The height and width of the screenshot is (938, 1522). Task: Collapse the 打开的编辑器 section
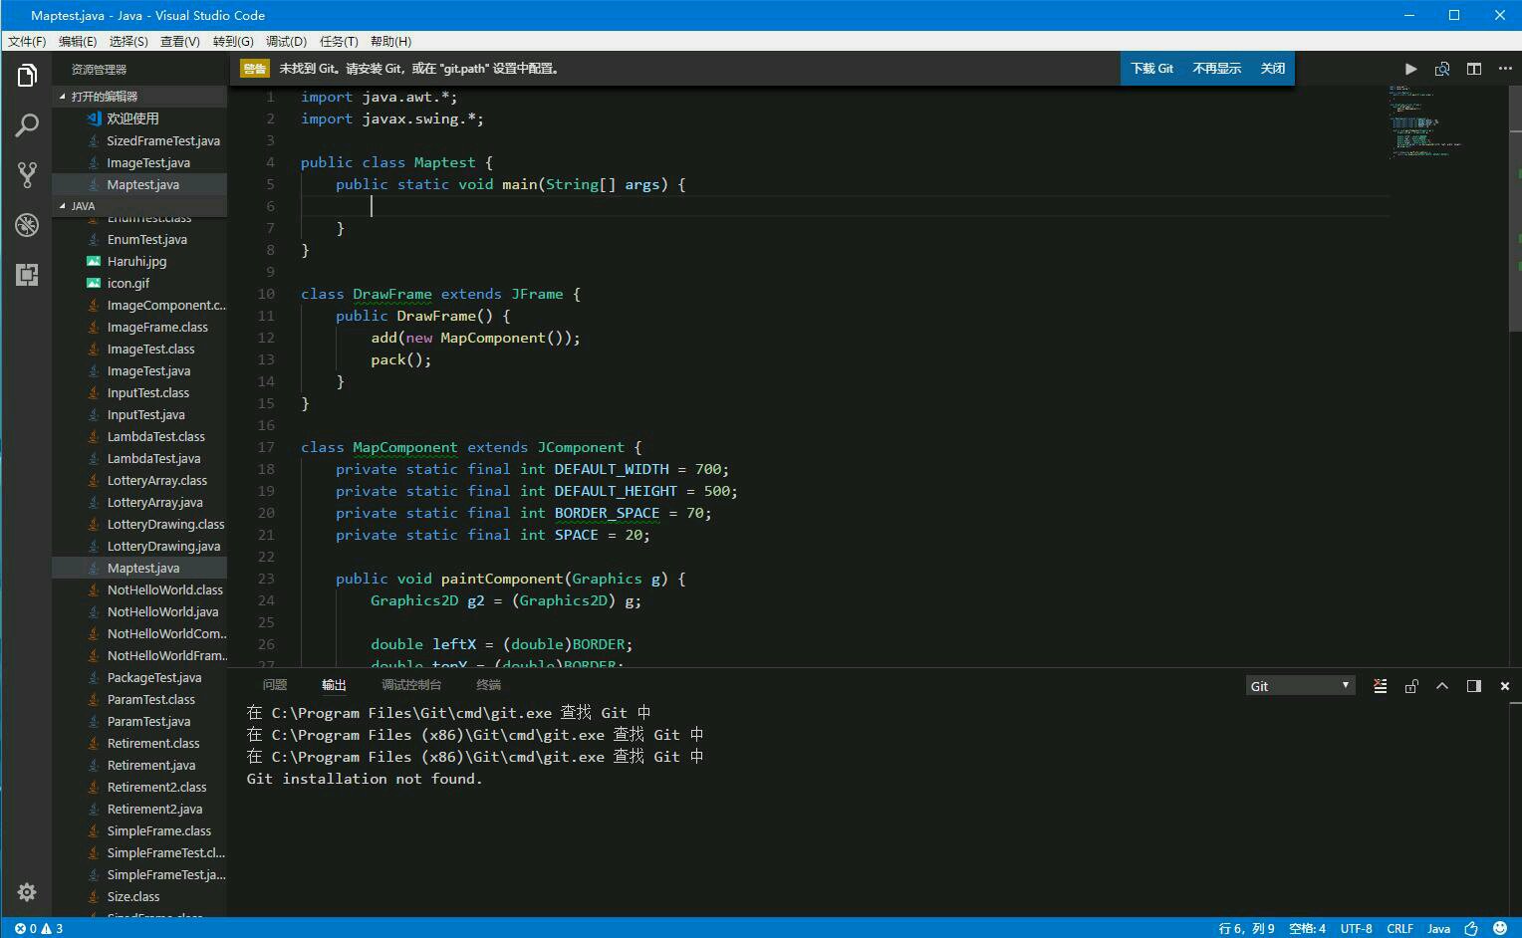click(x=105, y=97)
